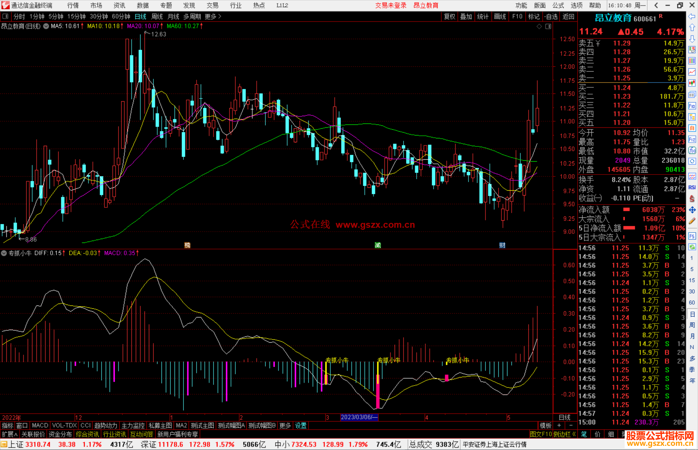The width and height of the screenshot is (698, 450).
Task: Click the window icon left of 分时
Action: pyautogui.click(x=5, y=16)
